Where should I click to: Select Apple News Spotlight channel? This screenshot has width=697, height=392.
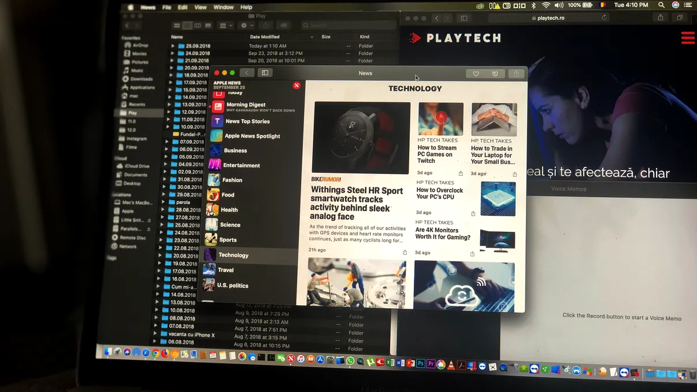[x=253, y=136]
